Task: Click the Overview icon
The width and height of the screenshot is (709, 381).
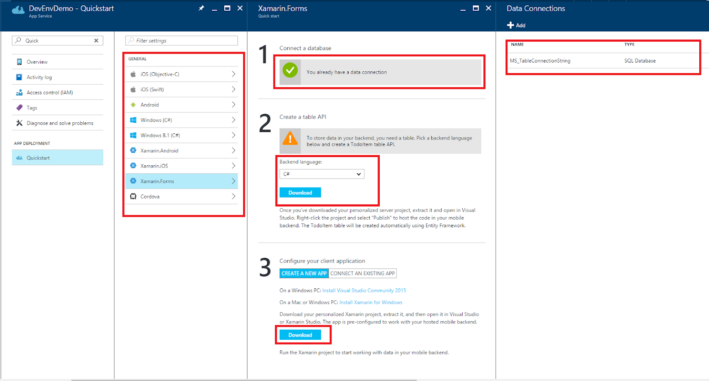Action: (19, 62)
